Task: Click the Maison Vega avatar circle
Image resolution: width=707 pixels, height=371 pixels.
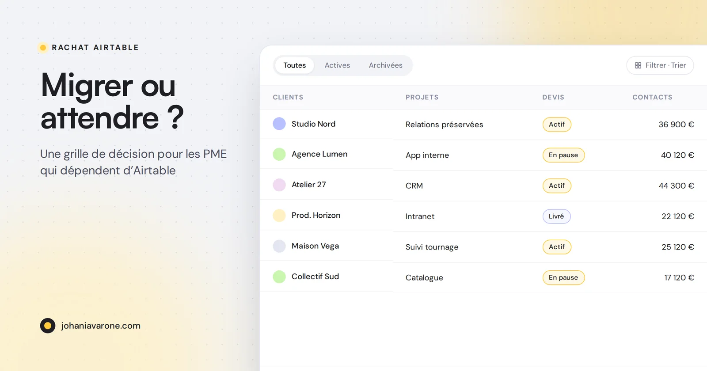Action: [279, 246]
